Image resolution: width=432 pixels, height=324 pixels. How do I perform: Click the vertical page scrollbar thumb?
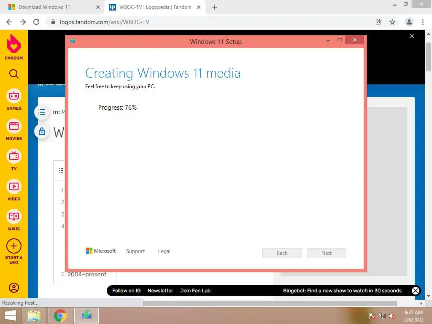pyautogui.click(x=429, y=57)
